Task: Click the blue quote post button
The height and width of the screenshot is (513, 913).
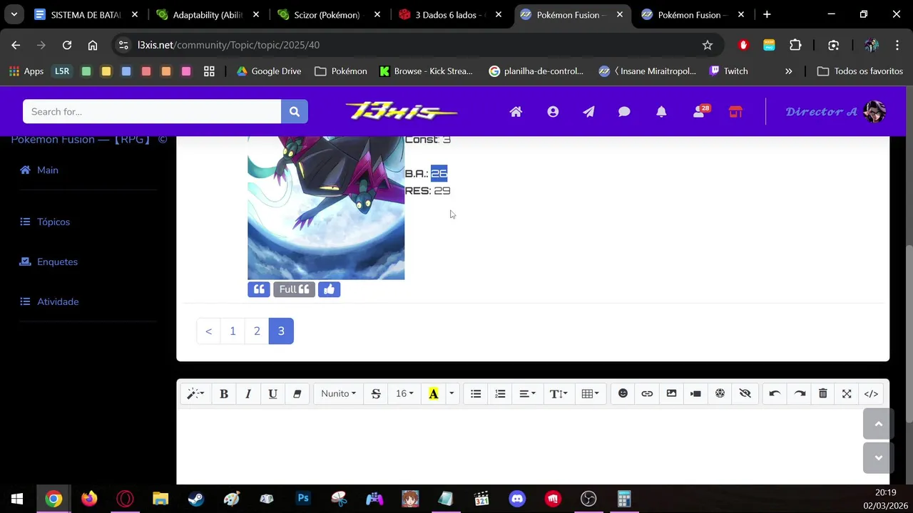Action: (x=259, y=289)
